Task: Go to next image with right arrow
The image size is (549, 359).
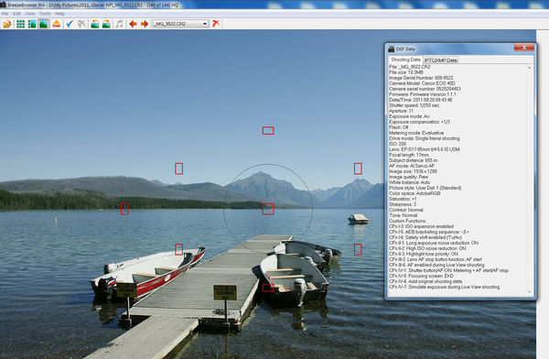Action: point(145,24)
